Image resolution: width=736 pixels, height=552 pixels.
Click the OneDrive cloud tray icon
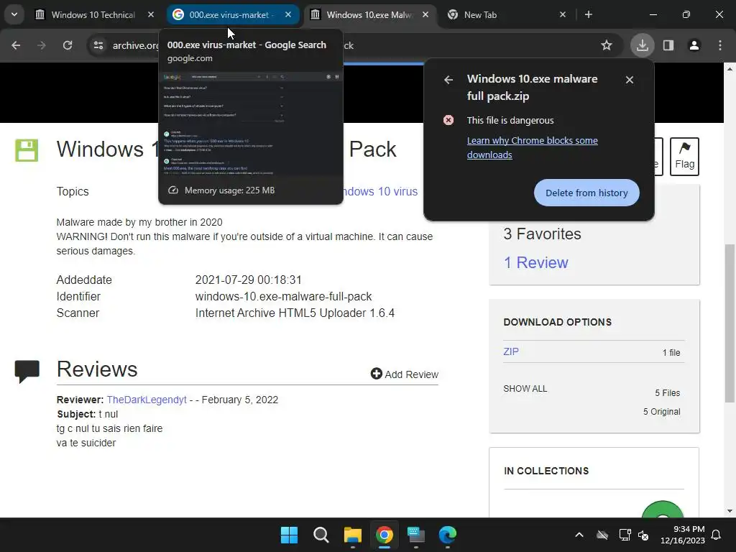click(602, 535)
